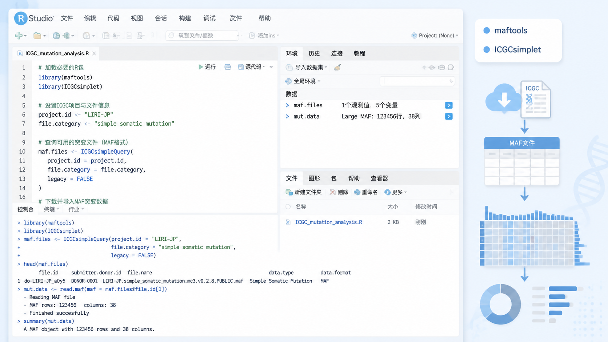Open the 帮助 menu

tap(265, 18)
